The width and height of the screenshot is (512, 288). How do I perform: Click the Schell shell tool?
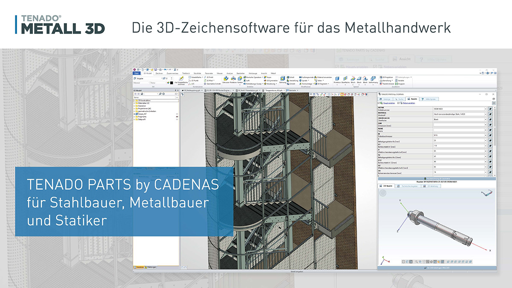pos(291,77)
